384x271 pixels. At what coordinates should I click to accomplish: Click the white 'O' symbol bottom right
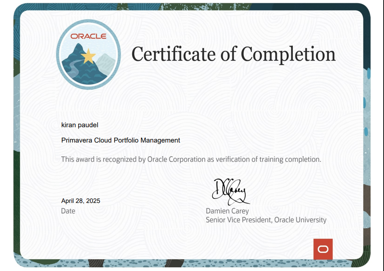click(322, 248)
